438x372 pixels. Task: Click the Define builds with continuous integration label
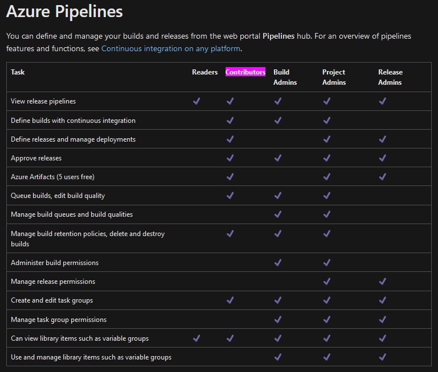(x=73, y=121)
